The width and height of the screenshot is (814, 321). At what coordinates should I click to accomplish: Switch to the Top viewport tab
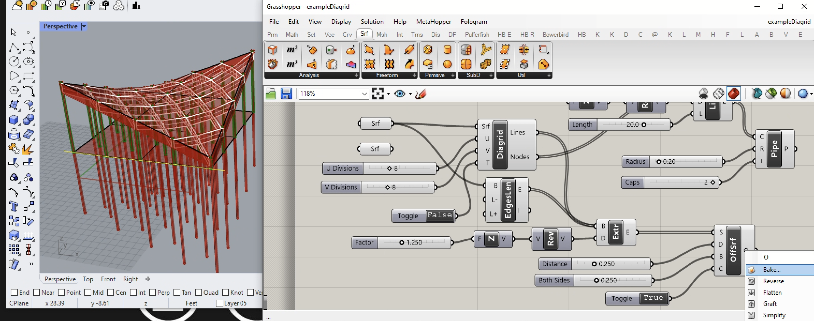click(x=88, y=279)
